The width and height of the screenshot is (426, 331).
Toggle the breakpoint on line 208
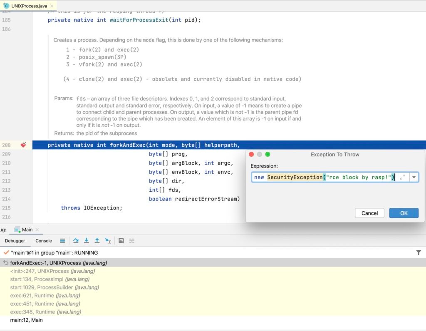click(x=23, y=145)
